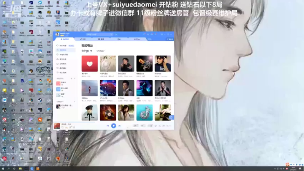Open the taskbar clock and date
Screen dimensions: 304x171
click(x=293, y=169)
